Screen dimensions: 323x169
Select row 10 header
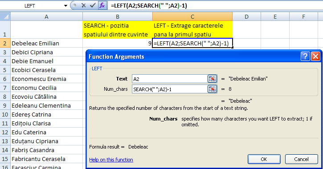(5, 114)
